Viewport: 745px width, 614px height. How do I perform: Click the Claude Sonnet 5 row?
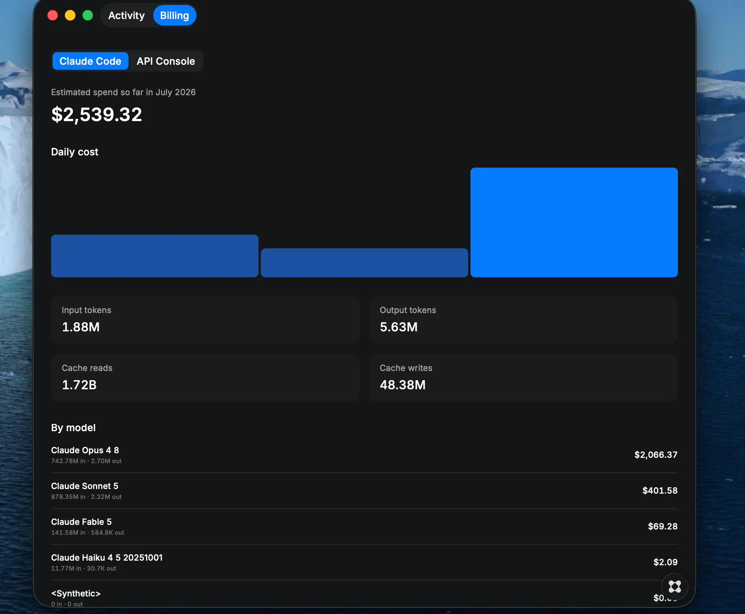click(364, 491)
